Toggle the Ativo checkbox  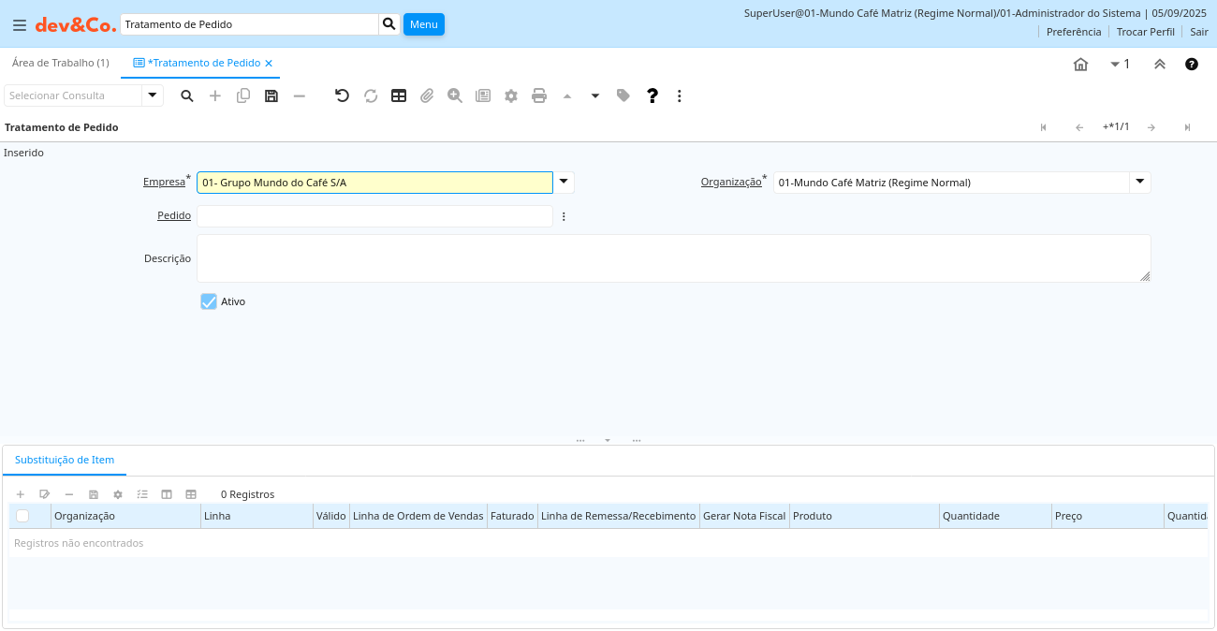point(209,301)
